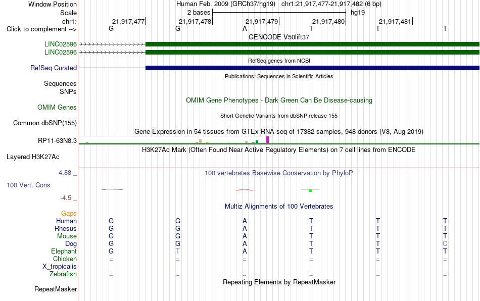Click the red PhyloP conservation mark
Screen dimensions: 480x301
[x=244, y=190]
